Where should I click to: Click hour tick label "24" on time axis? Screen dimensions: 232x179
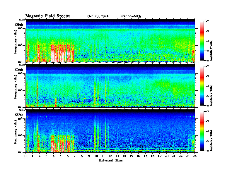point(195,156)
